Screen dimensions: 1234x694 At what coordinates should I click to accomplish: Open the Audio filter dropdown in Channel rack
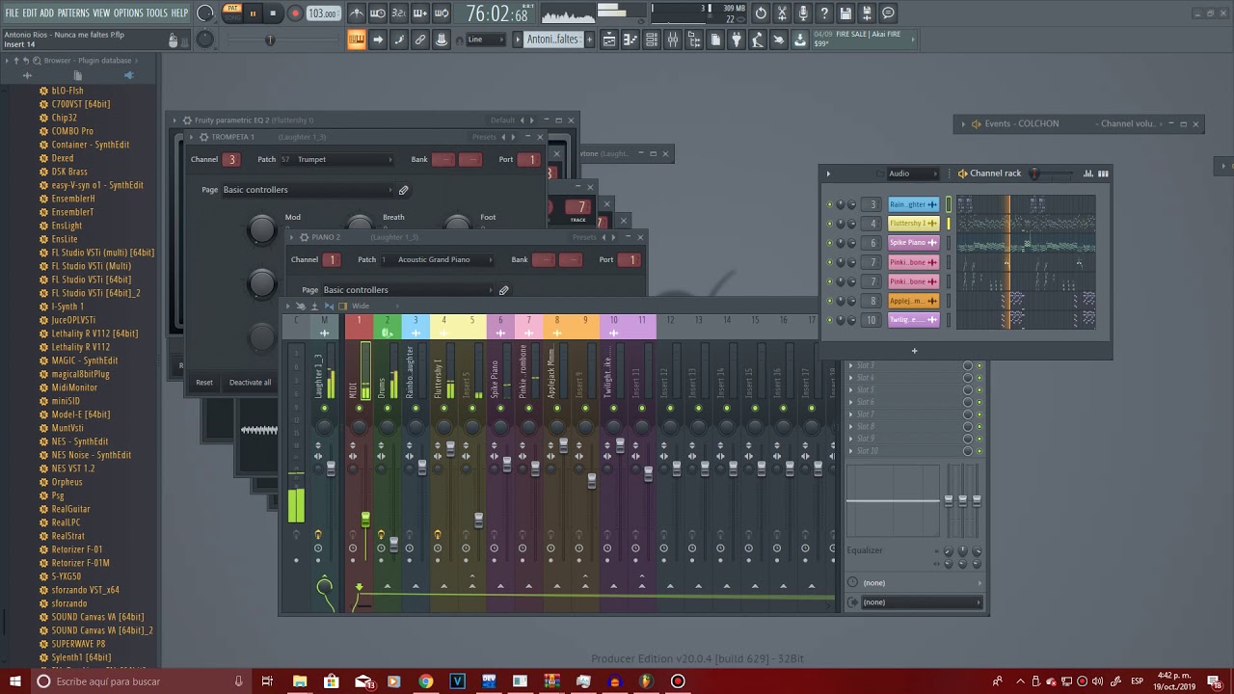(x=911, y=173)
